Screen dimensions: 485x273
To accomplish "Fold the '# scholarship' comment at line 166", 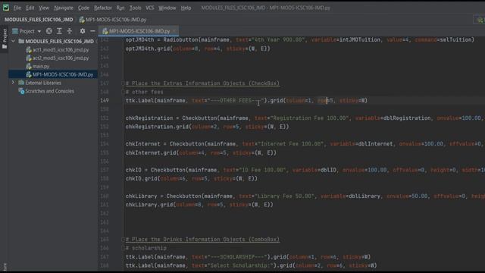I will point(123,248).
